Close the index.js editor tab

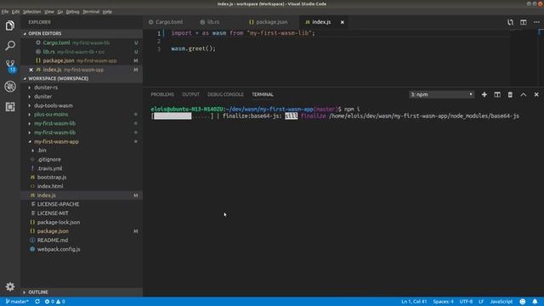pyautogui.click(x=343, y=22)
